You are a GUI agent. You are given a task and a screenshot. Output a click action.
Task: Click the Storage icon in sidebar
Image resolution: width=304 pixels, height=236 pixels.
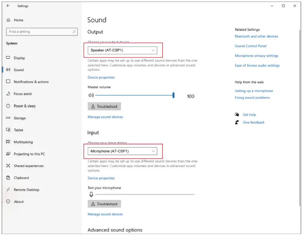pos(8,118)
